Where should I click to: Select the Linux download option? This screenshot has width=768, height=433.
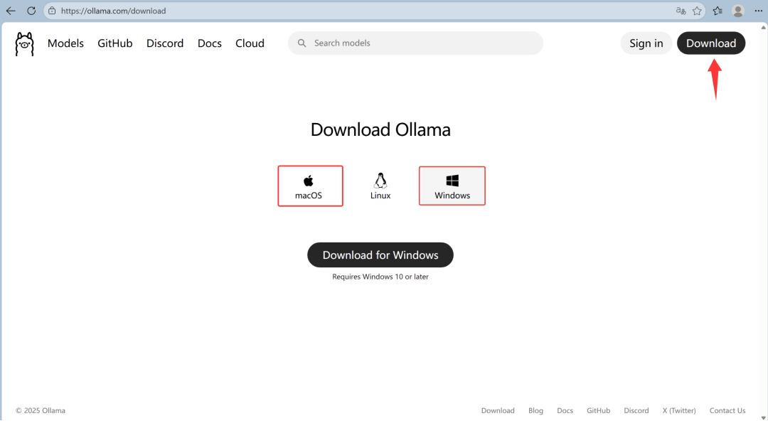tap(380, 186)
